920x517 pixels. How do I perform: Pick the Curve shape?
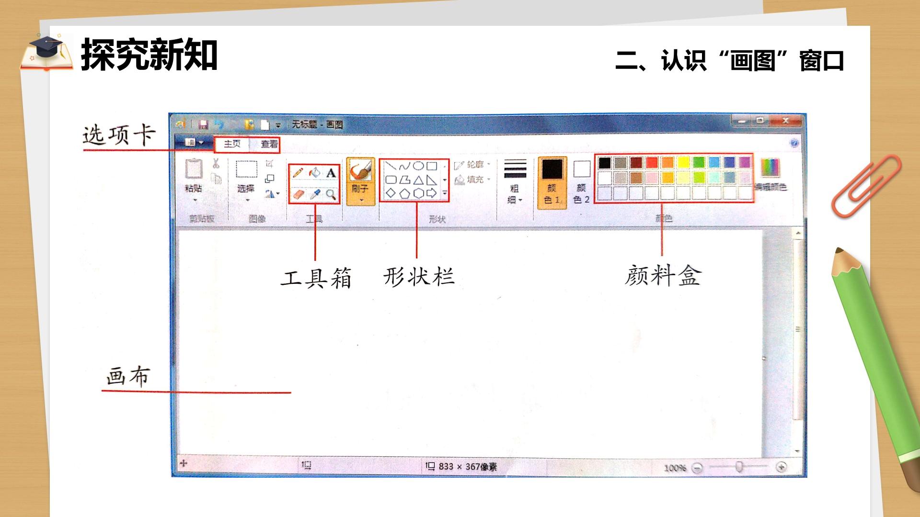point(405,166)
